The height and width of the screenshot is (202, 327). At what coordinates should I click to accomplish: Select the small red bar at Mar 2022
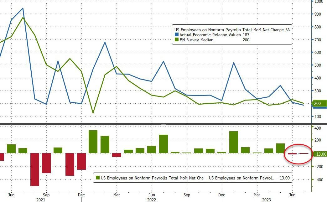tap(117, 155)
